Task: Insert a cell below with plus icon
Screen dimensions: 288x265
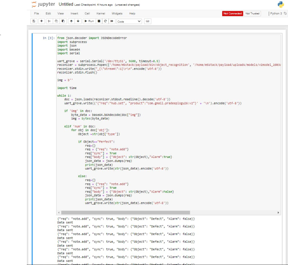Action: (42, 21)
